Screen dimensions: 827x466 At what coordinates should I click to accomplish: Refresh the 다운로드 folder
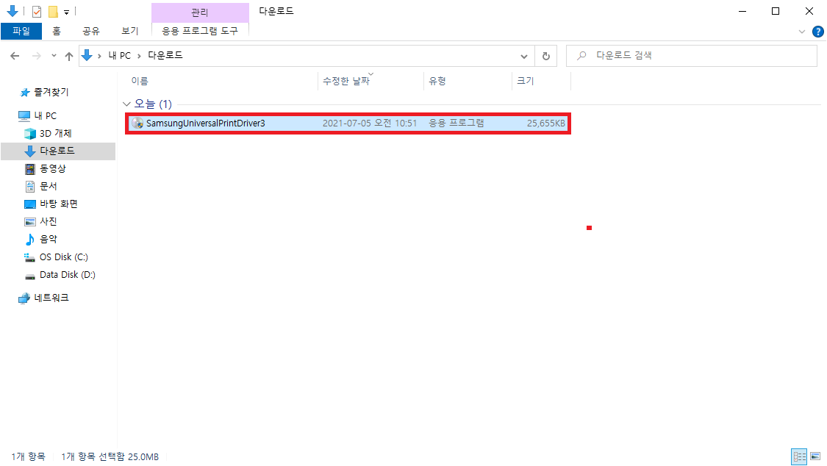pos(546,56)
